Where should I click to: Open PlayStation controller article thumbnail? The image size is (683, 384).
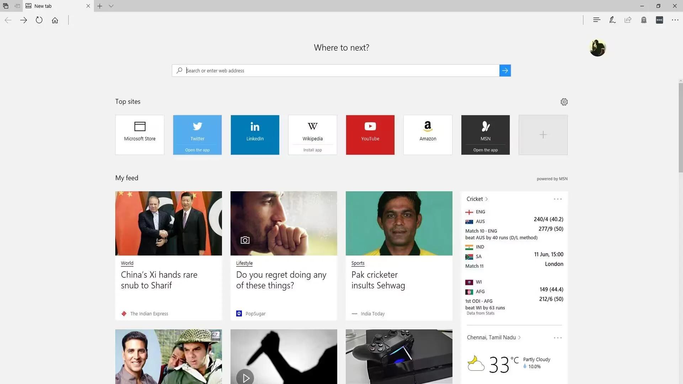399,357
